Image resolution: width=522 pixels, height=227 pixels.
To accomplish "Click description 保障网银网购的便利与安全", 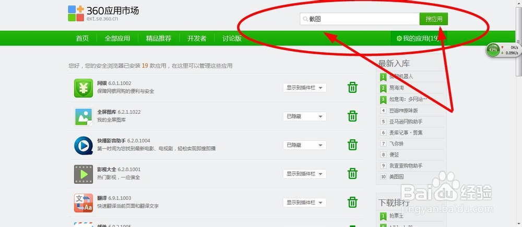I will tap(125, 91).
